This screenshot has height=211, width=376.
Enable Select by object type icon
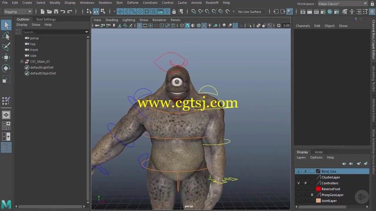click(x=96, y=11)
